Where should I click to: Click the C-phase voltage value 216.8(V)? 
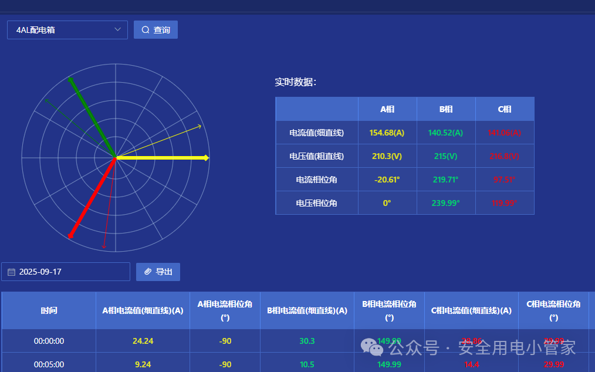[504, 157]
